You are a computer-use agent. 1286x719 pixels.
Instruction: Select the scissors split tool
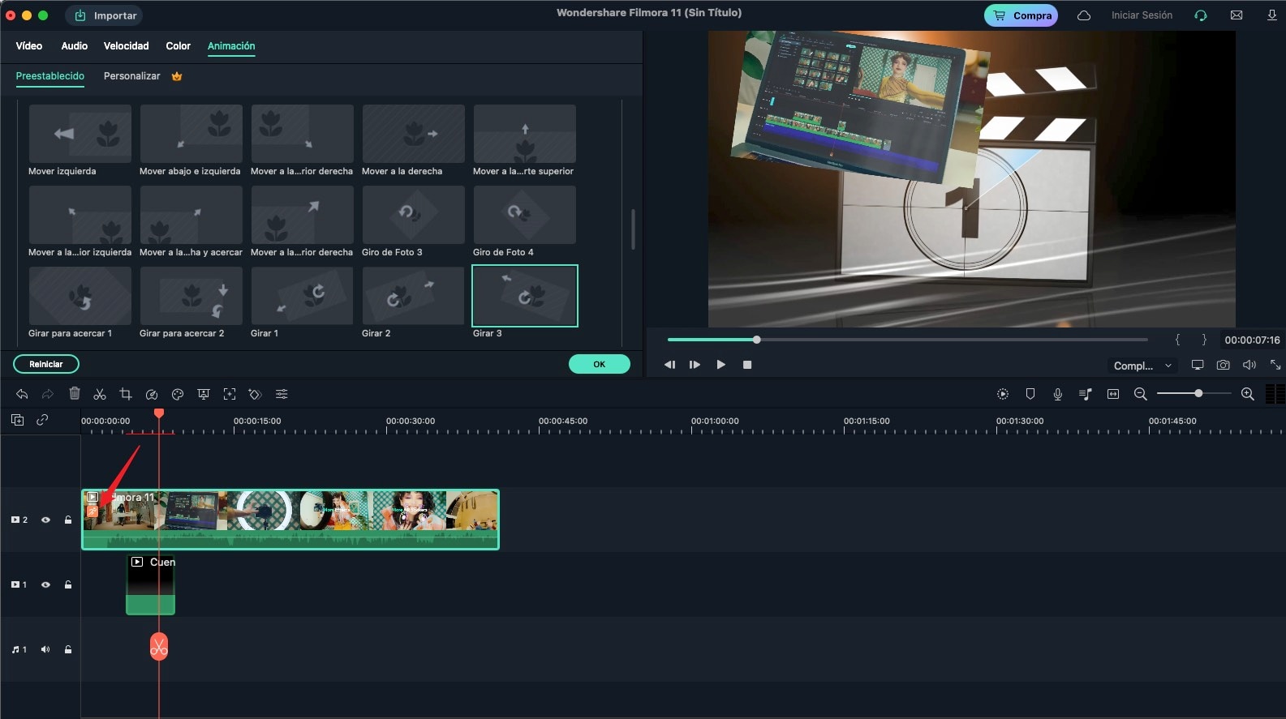coord(100,394)
